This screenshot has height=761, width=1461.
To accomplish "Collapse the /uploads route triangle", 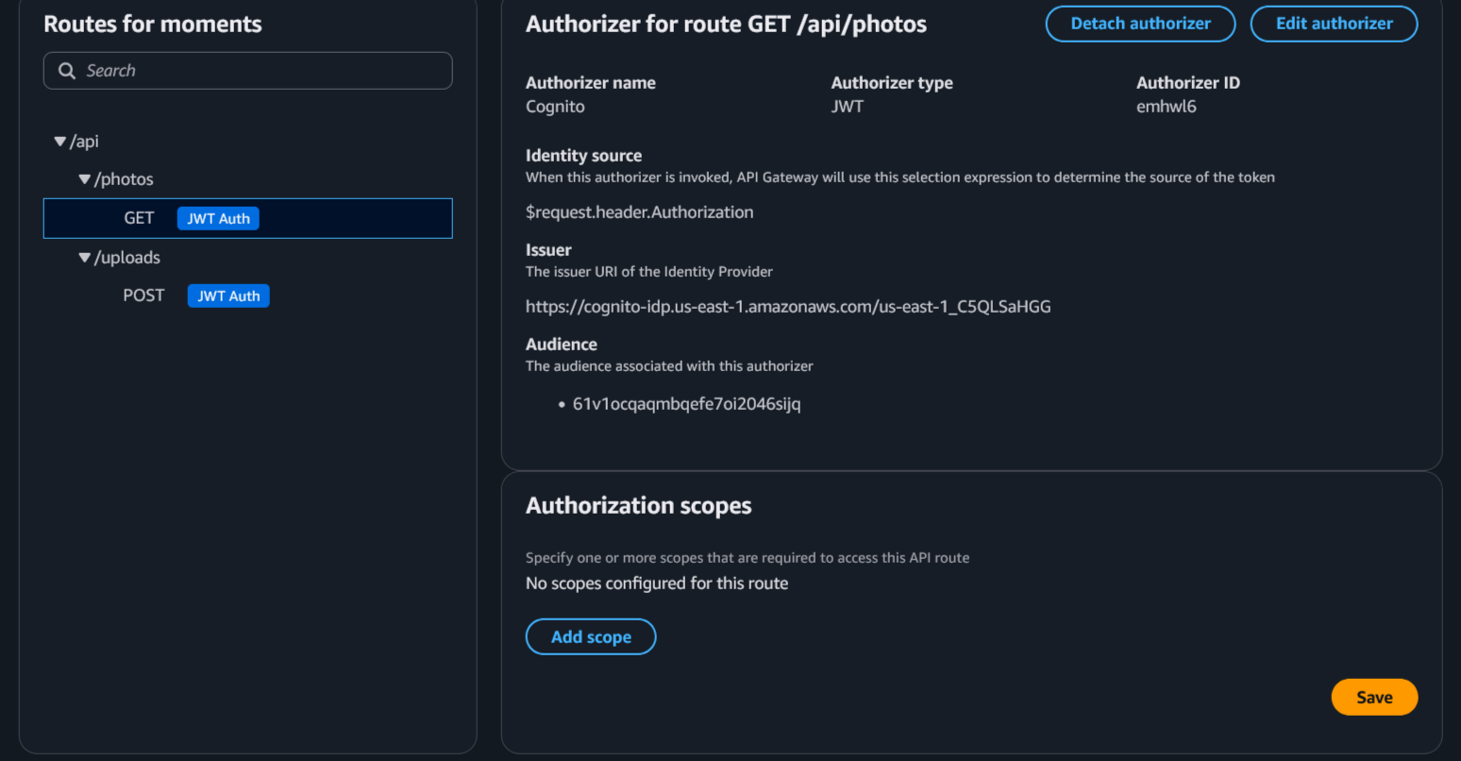I will tap(85, 258).
